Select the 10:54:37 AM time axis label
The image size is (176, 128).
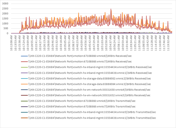click(111, 43)
